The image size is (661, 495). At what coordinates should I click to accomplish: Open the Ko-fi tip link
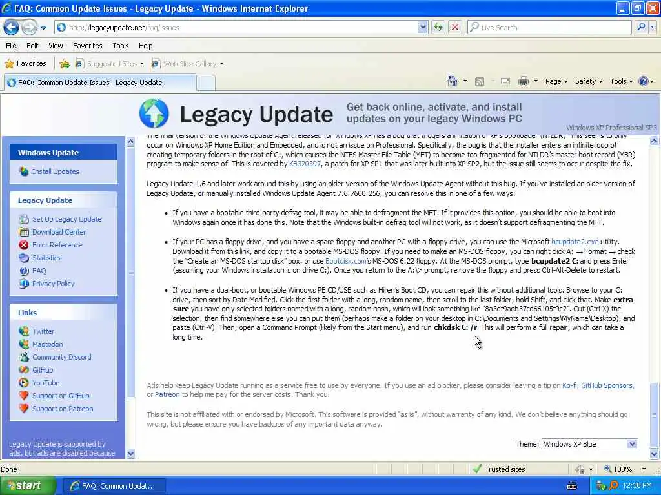point(569,385)
